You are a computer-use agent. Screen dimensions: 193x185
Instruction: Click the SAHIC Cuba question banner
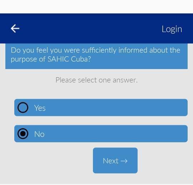(96, 56)
